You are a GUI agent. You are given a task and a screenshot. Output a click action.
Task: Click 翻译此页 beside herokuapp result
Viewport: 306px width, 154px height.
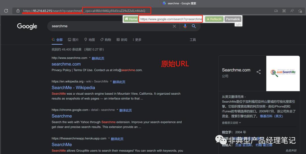pyautogui.click(x=117, y=139)
